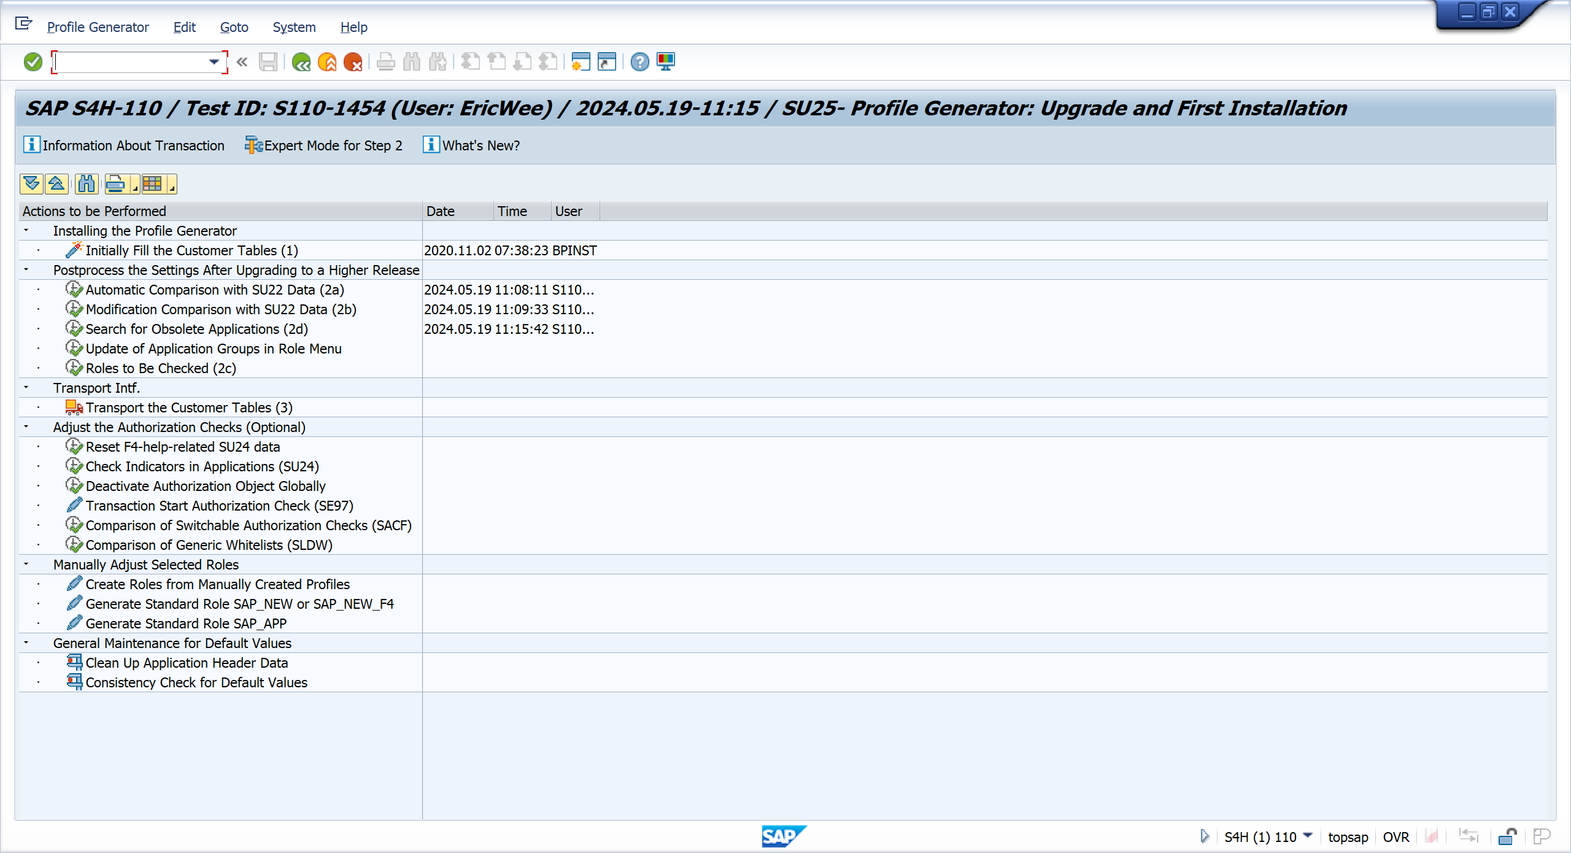Open the Goto menu
Viewport: 1571px width, 853px height.
[x=234, y=27]
